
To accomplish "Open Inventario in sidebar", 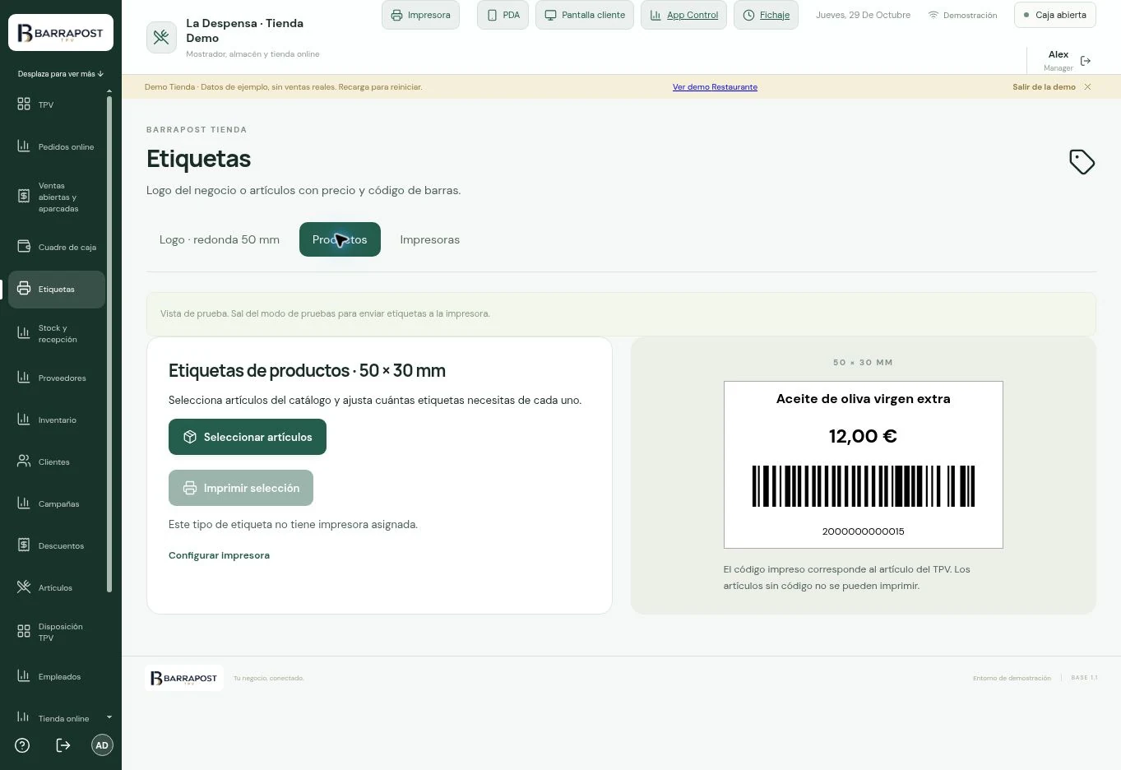I will [x=56, y=420].
